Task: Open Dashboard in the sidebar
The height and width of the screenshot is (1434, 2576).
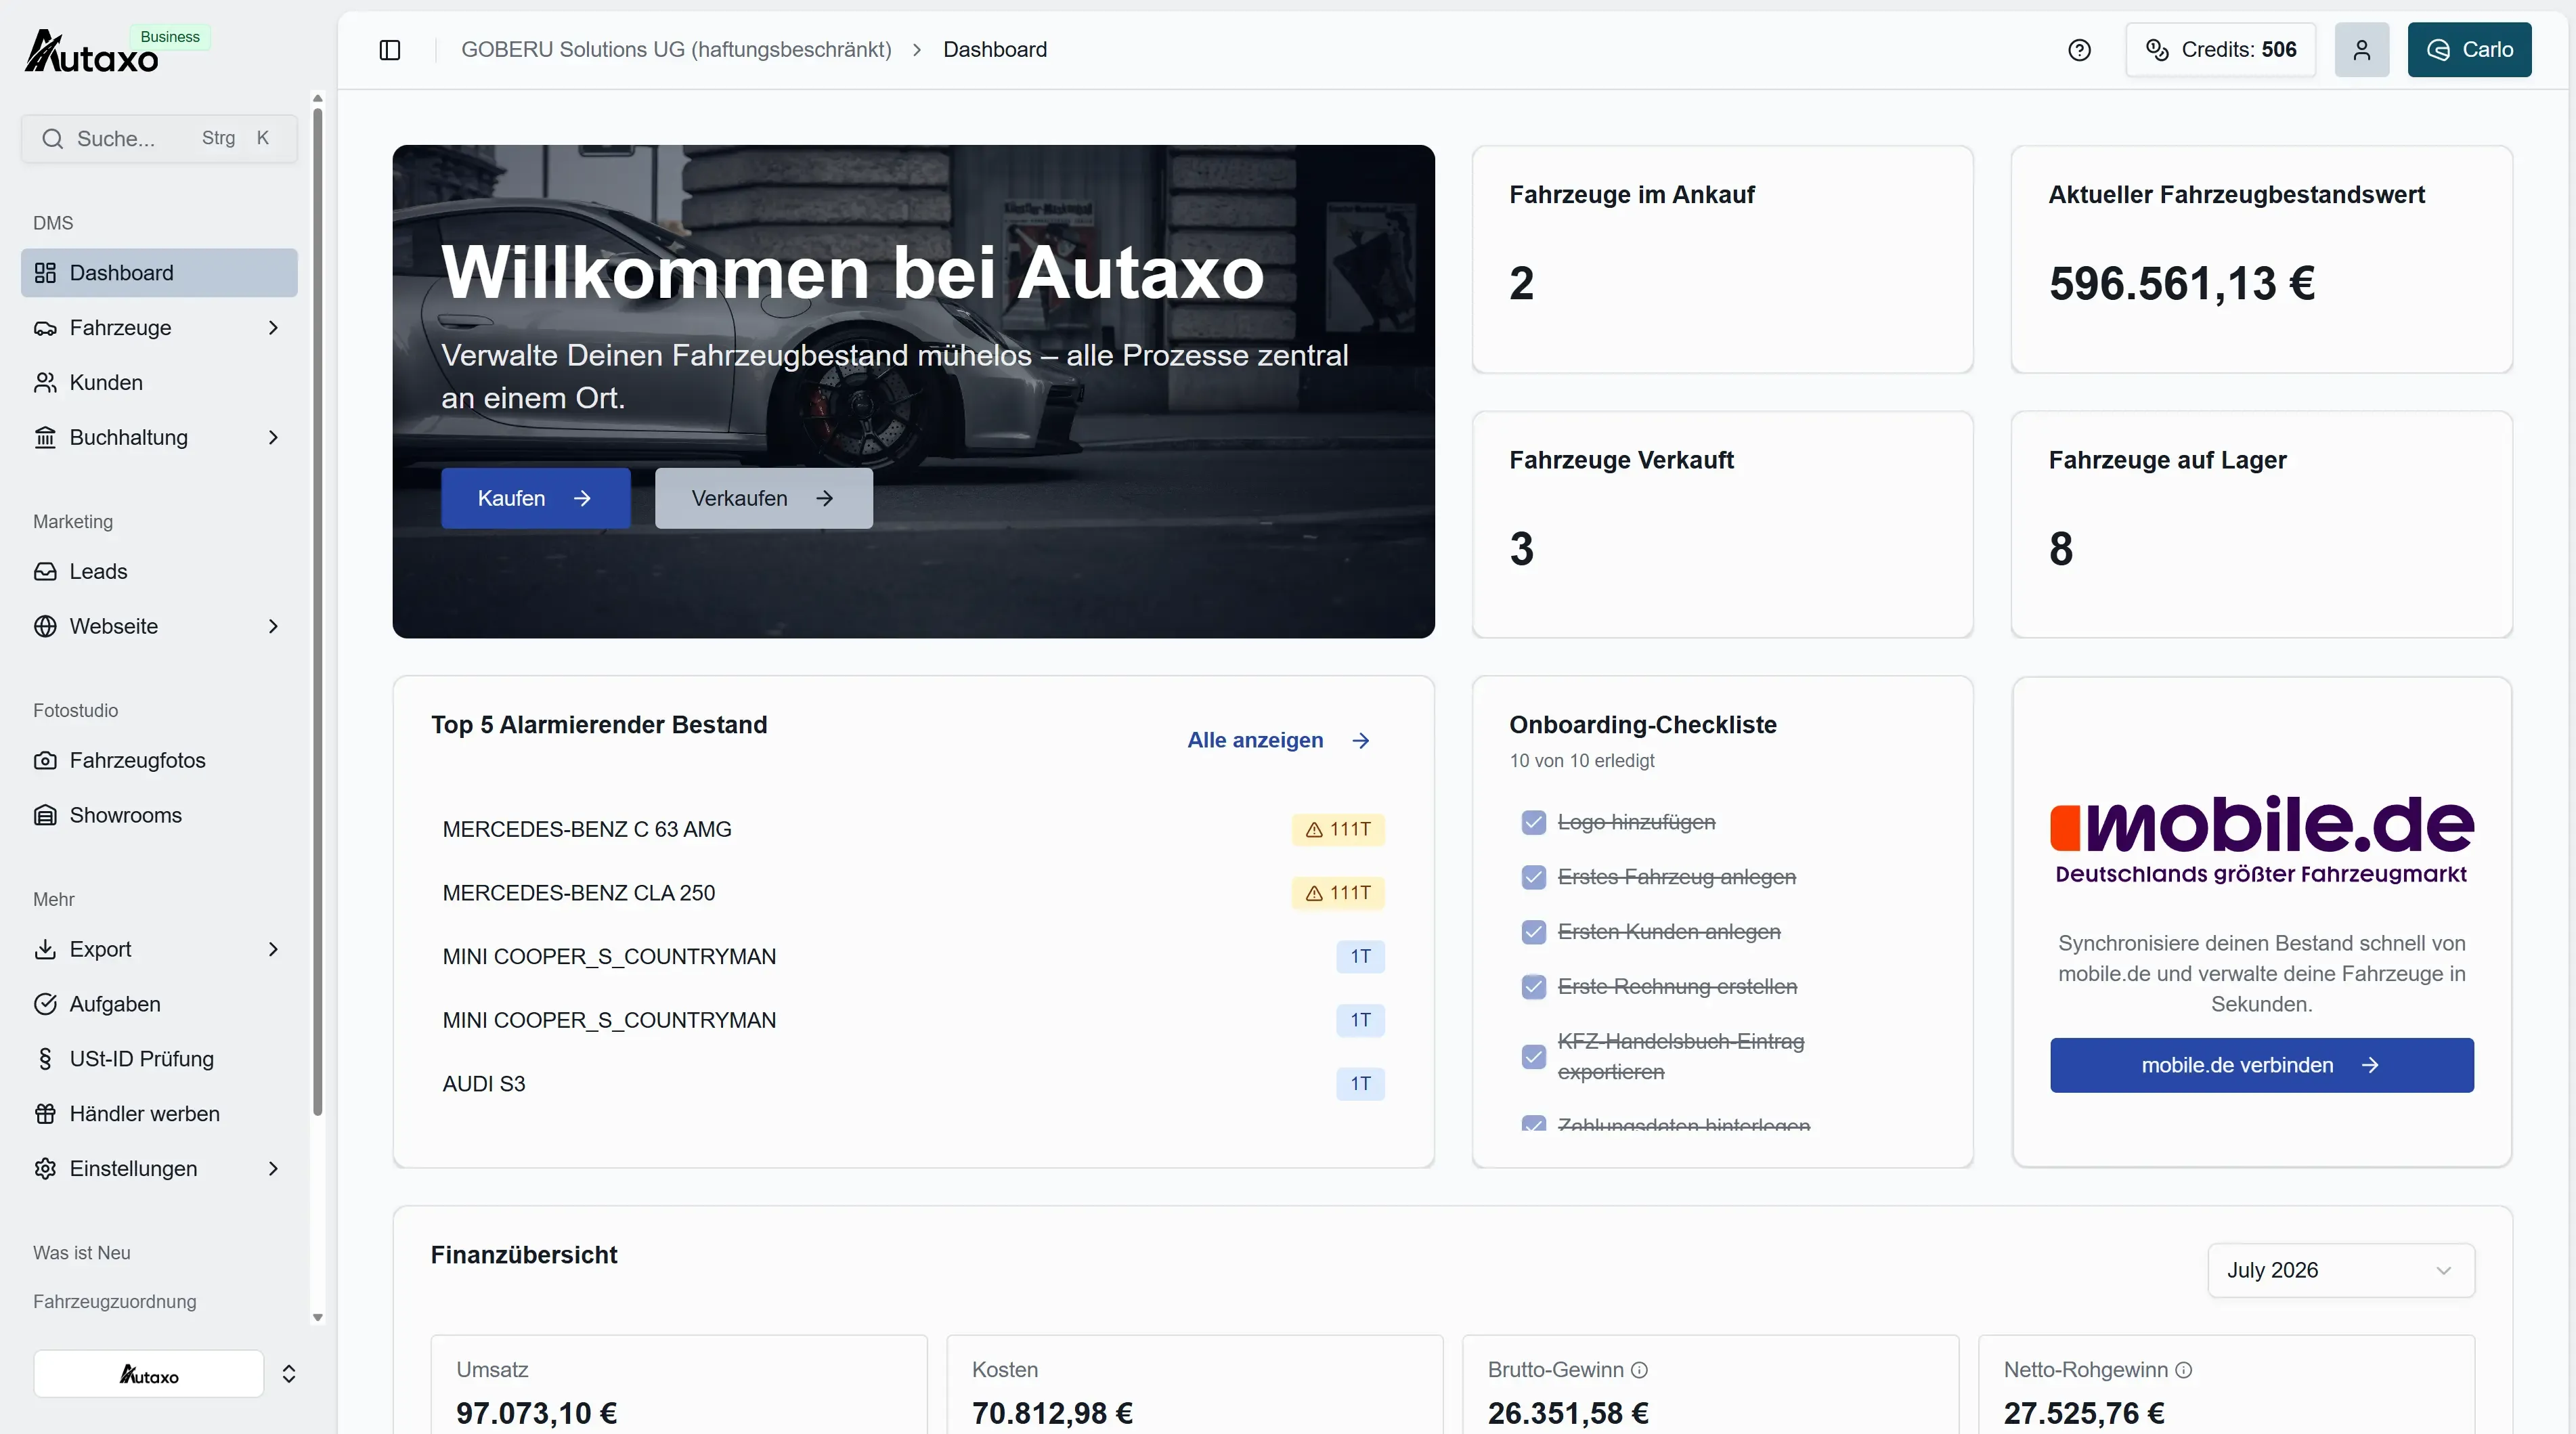Action: pyautogui.click(x=159, y=273)
